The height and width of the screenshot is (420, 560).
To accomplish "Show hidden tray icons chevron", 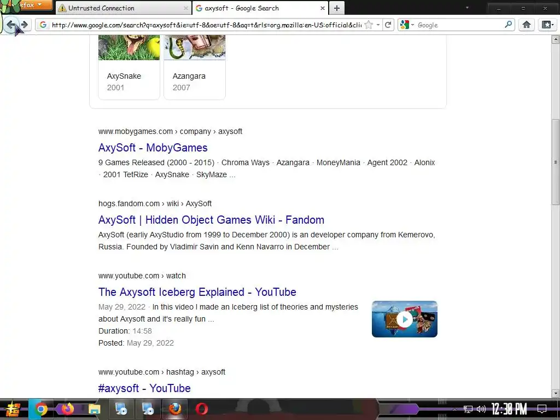I will pyautogui.click(x=454, y=409).
